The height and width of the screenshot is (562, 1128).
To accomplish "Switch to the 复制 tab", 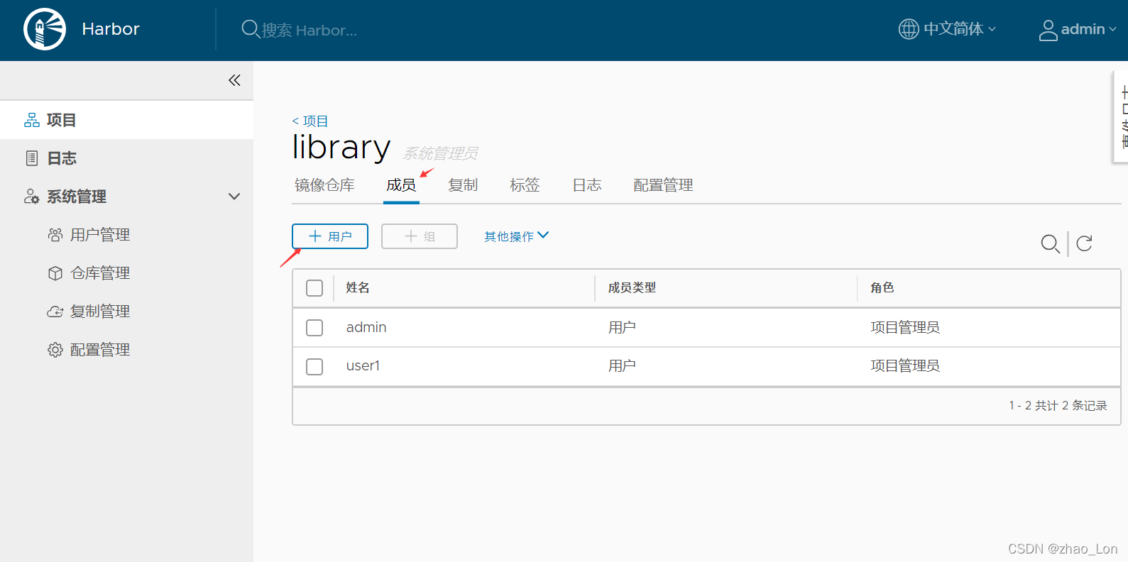I will pos(463,185).
